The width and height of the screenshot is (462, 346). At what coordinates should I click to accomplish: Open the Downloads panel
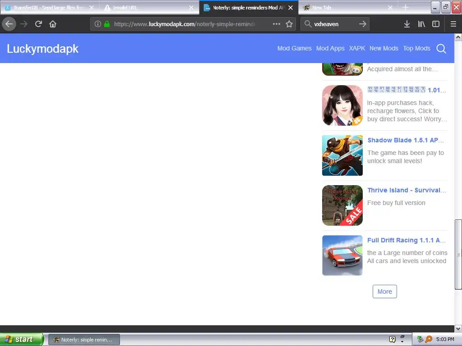[x=407, y=24]
